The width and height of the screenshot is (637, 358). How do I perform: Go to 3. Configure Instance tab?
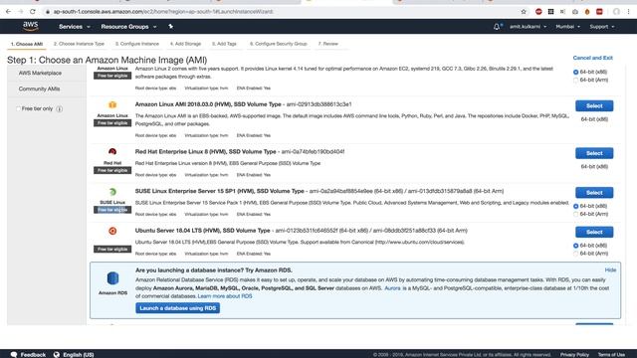pos(137,44)
